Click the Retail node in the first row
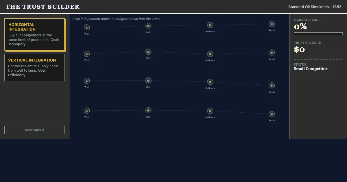347x182 pixels. [272, 24]
